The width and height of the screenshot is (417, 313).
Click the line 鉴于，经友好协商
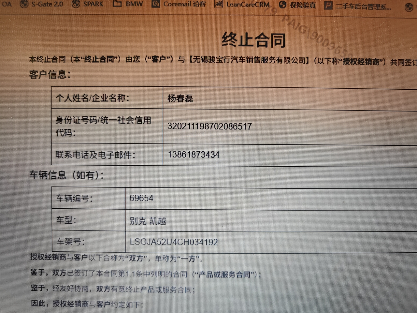(113, 289)
